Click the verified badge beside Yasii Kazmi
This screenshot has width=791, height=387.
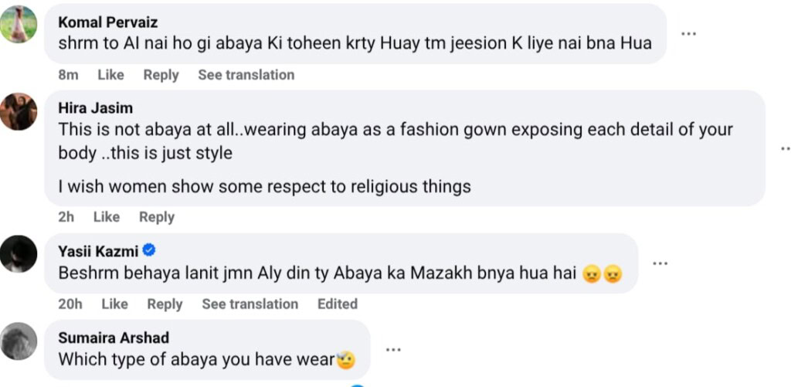[151, 250]
